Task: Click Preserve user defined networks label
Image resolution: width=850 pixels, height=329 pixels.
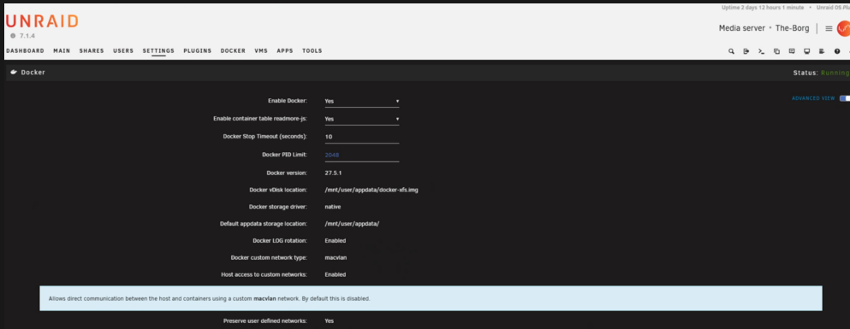Action: point(265,321)
